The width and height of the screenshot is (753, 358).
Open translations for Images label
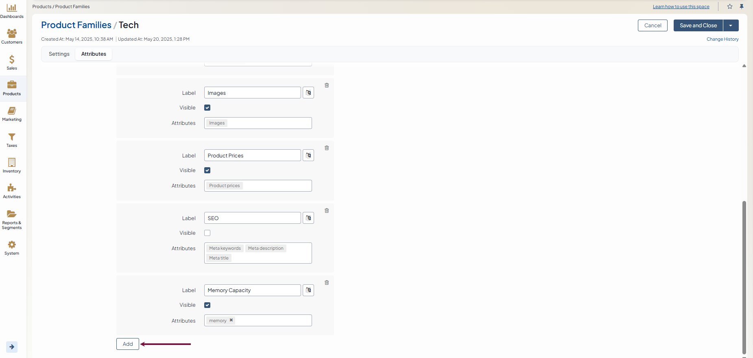point(308,93)
